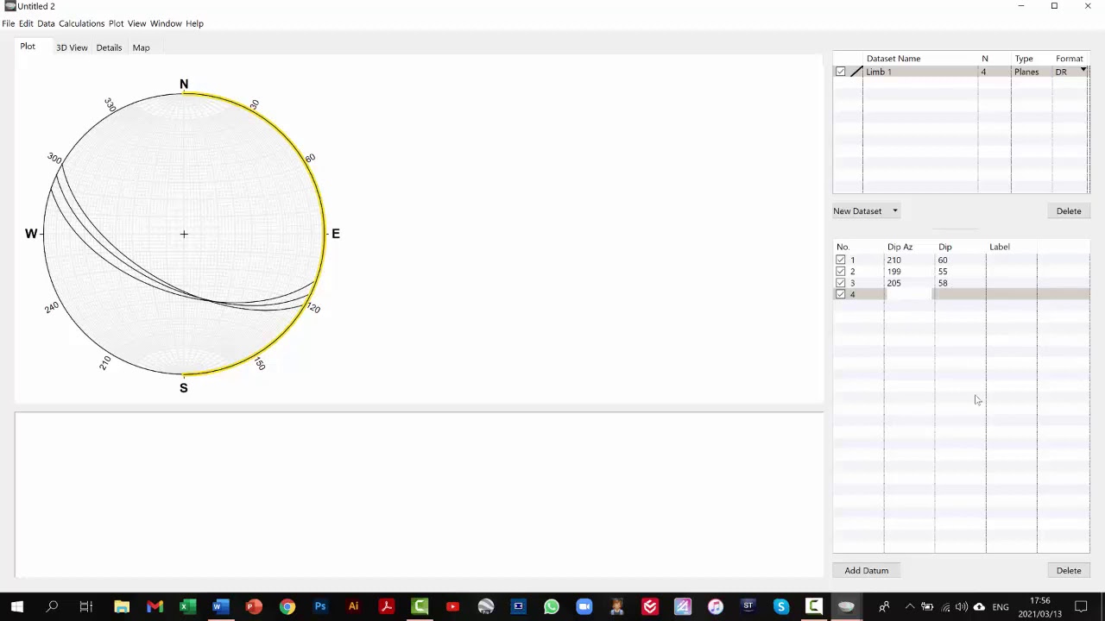
Task: Open Gmail from the taskbar
Action: point(155,607)
